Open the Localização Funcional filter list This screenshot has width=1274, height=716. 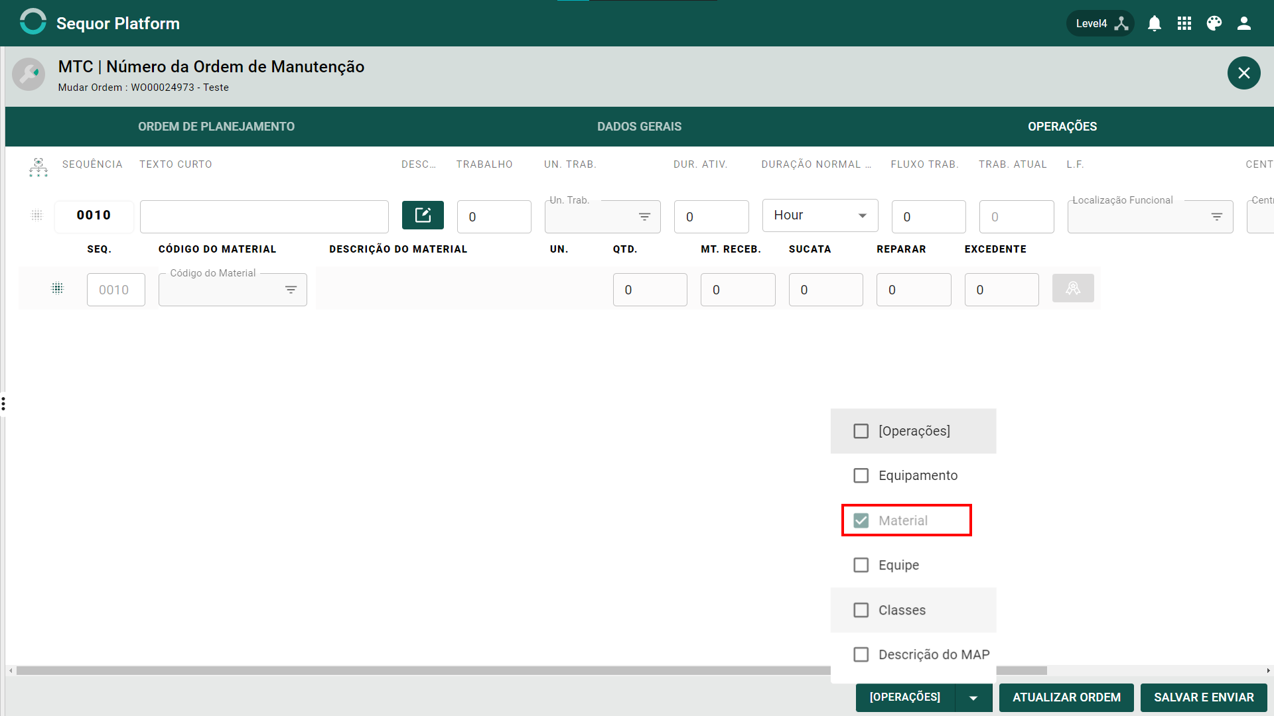point(1217,217)
